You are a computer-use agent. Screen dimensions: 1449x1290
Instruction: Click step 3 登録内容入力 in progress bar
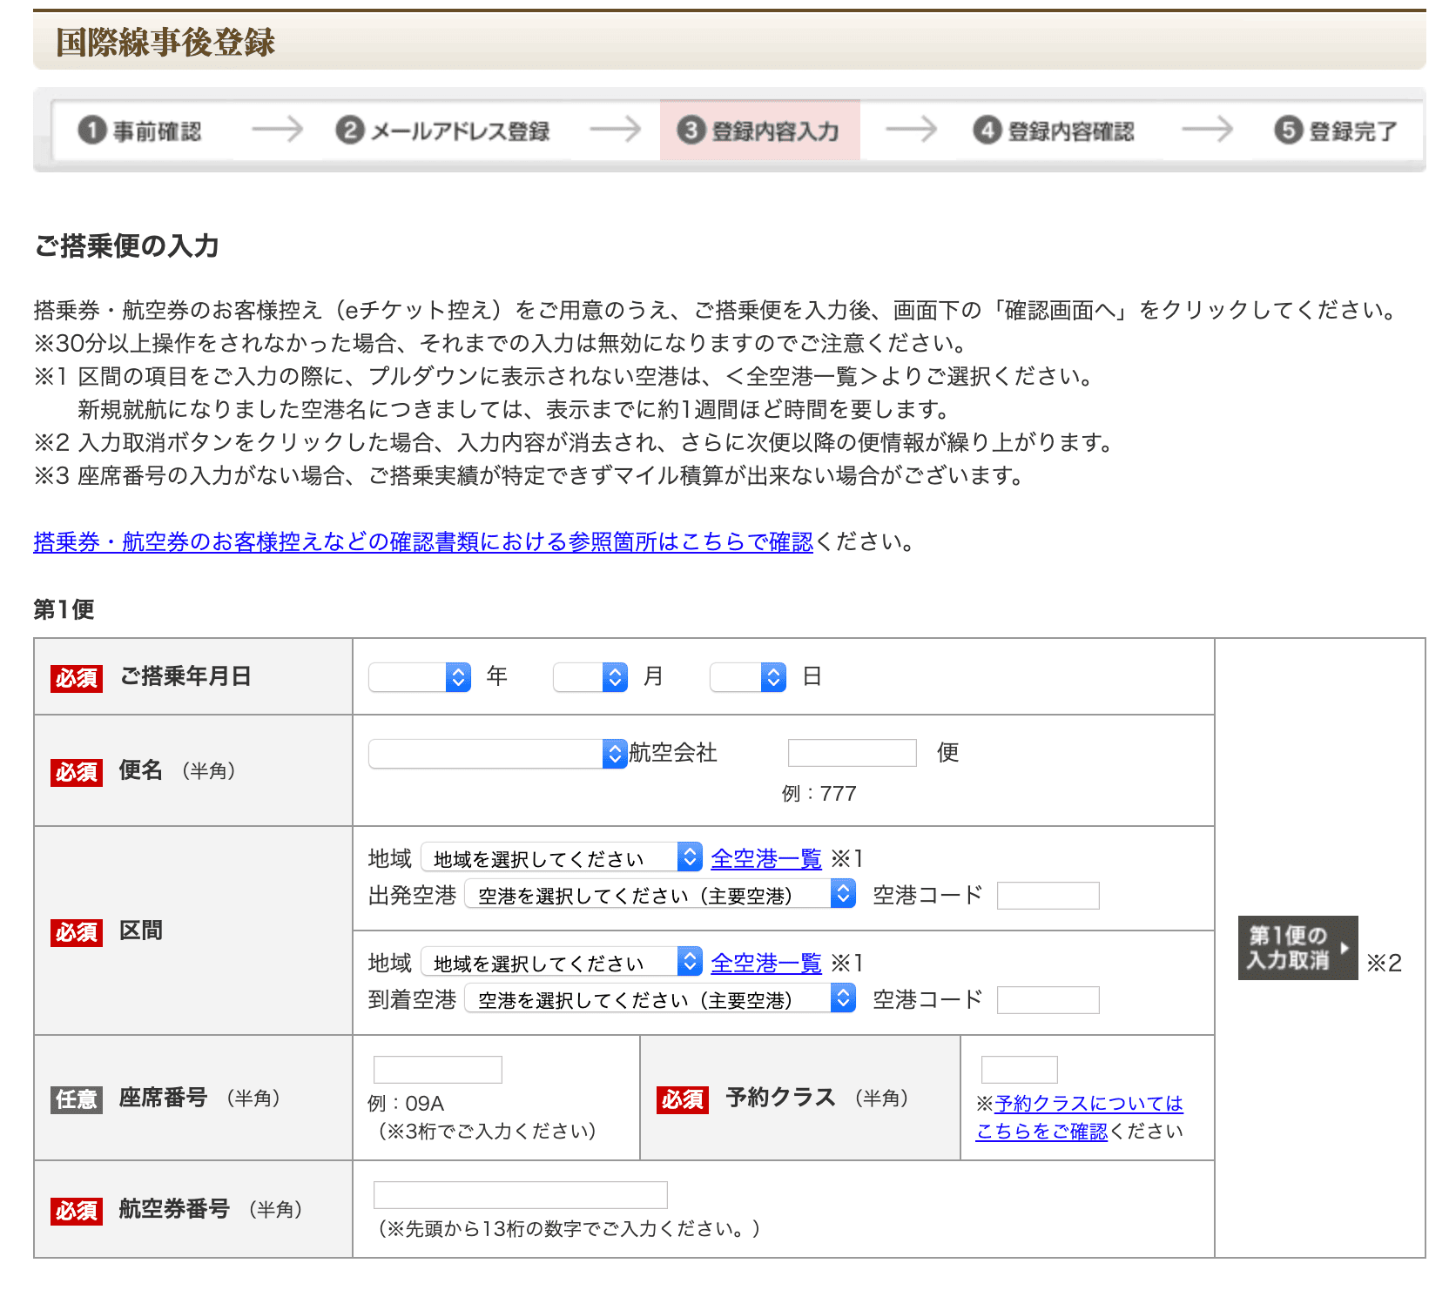759,131
